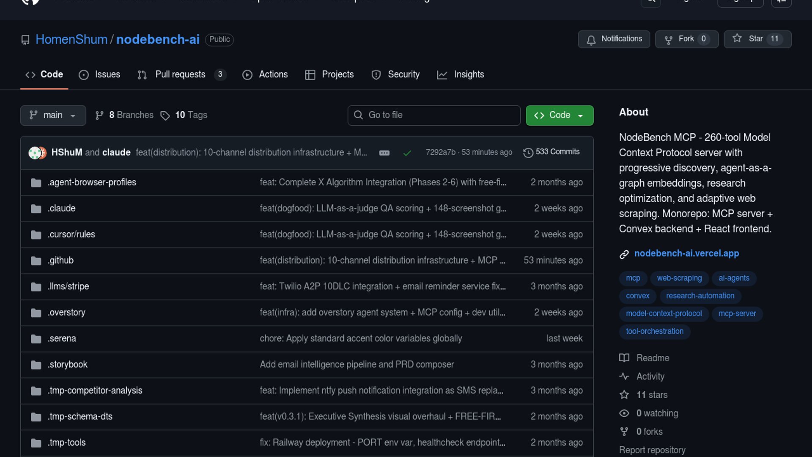The image size is (812, 457).
Task: Click the tag icon beside 10 Tags
Action: pyautogui.click(x=165, y=116)
